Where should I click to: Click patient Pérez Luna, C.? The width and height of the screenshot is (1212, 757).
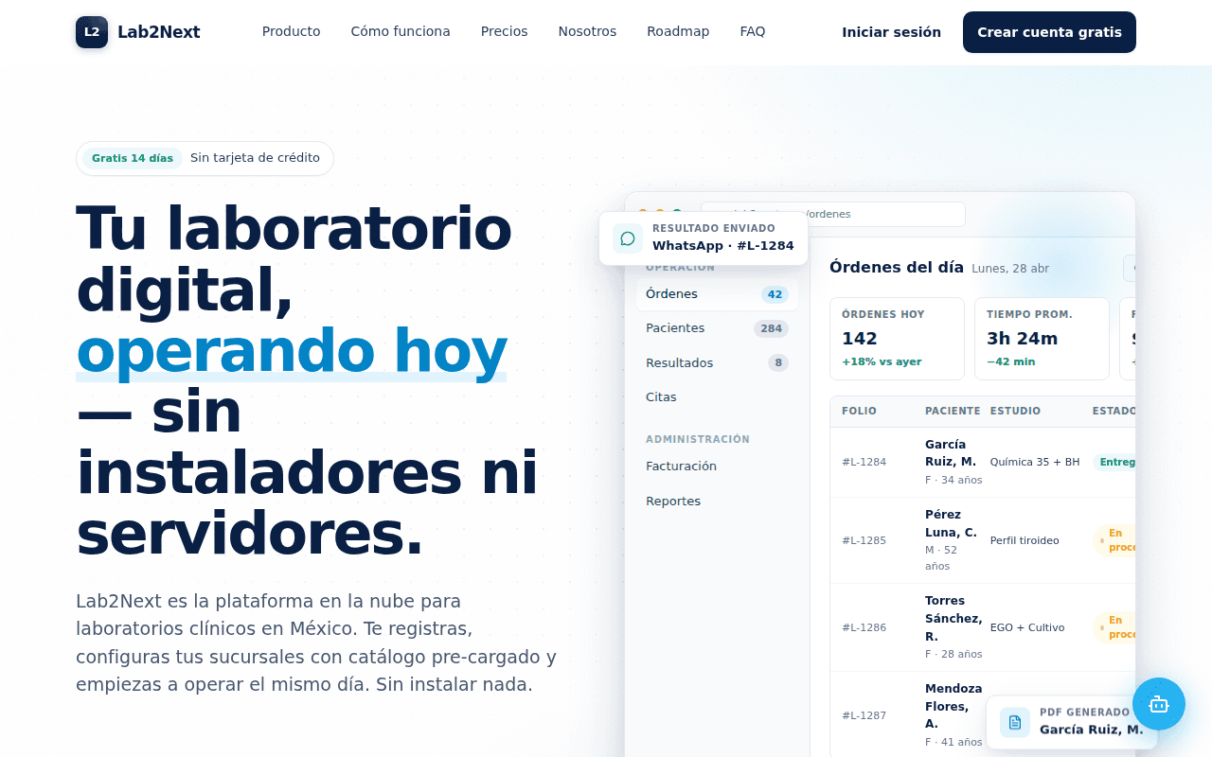pos(951,523)
